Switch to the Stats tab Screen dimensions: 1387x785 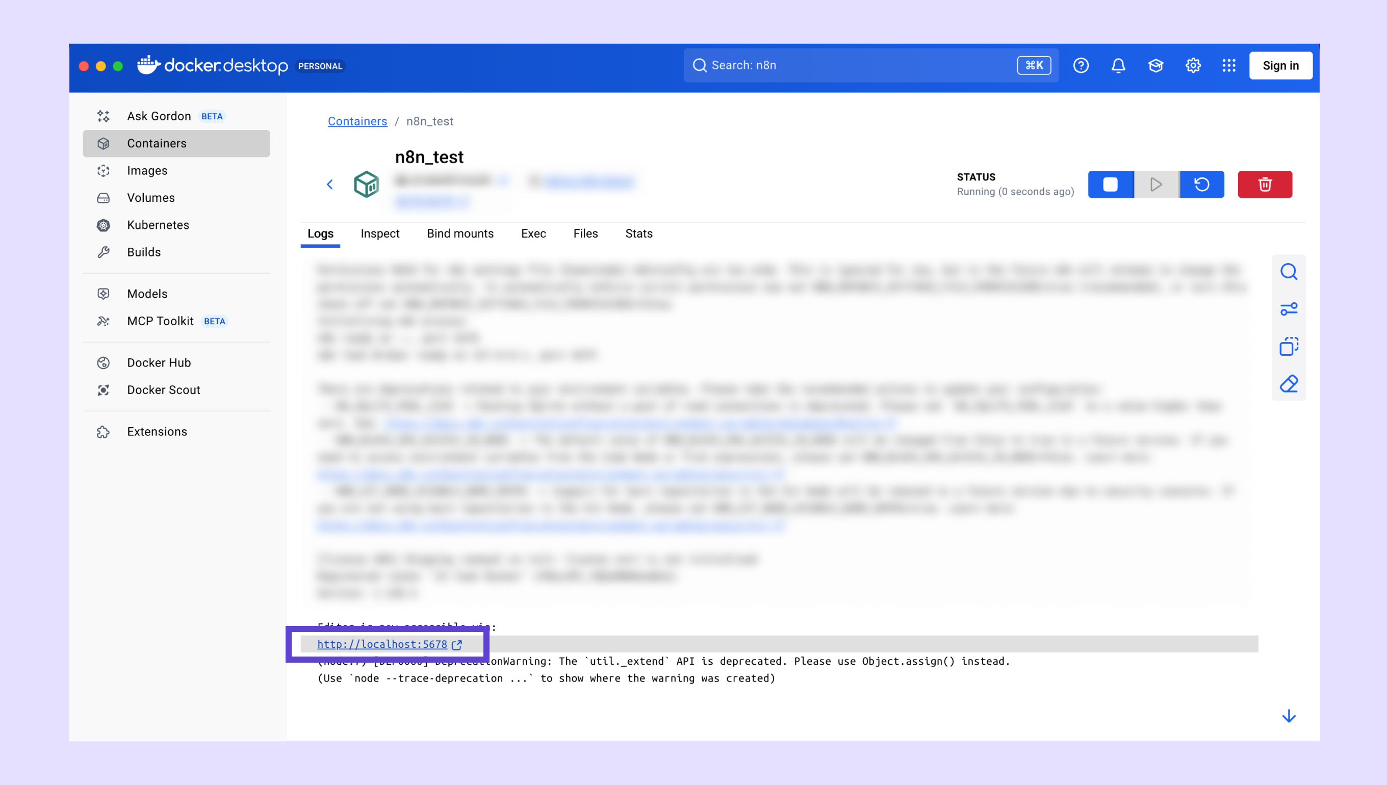pyautogui.click(x=638, y=233)
